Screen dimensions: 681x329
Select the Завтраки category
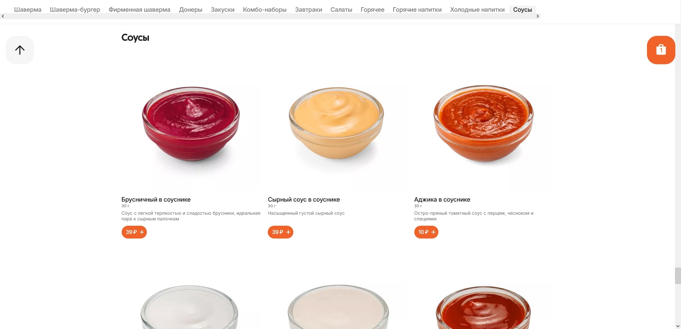309,10
